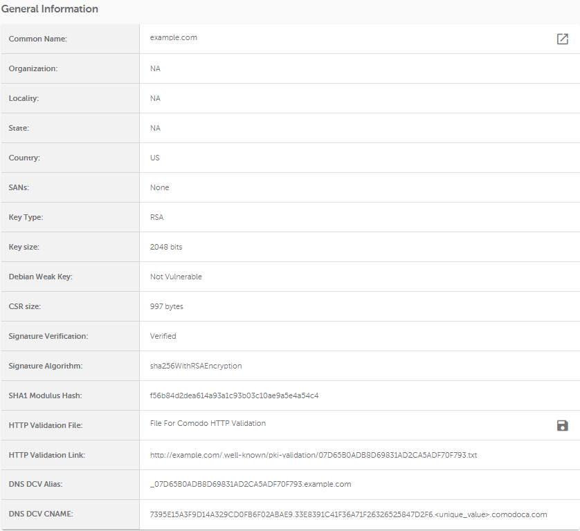Viewport: 580px width, 531px height.
Task: Click the US country value
Action: [154, 158]
